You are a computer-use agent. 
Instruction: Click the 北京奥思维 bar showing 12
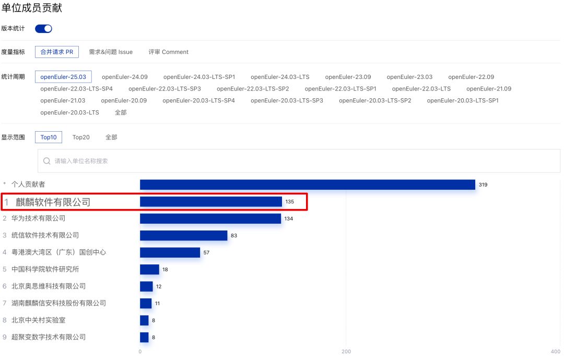pos(146,286)
